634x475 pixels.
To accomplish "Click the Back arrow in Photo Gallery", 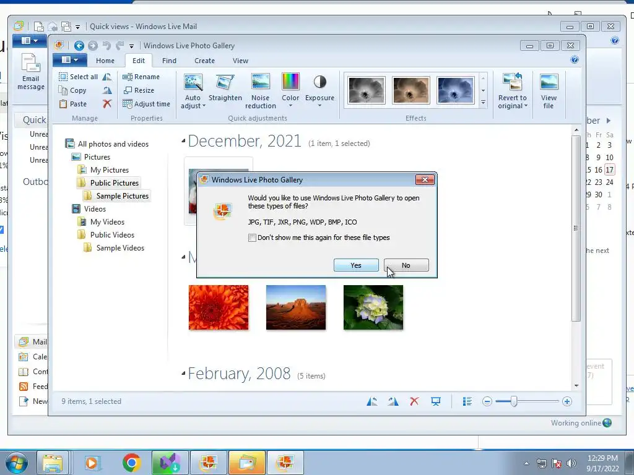I will (x=79, y=46).
